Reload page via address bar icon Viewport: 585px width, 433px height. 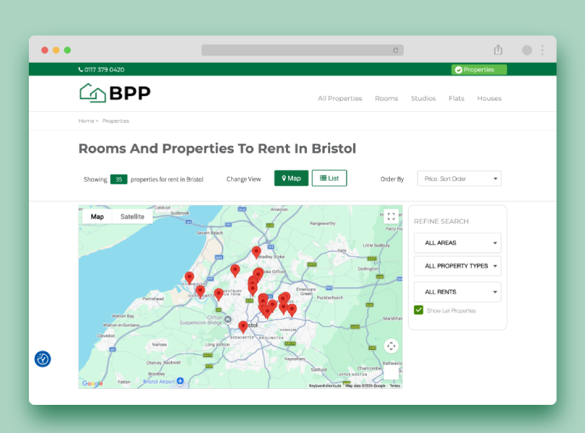(396, 51)
